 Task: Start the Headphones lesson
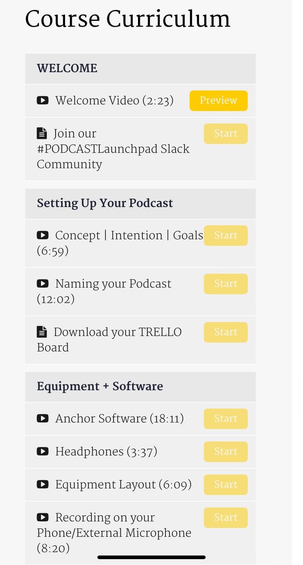click(x=226, y=452)
